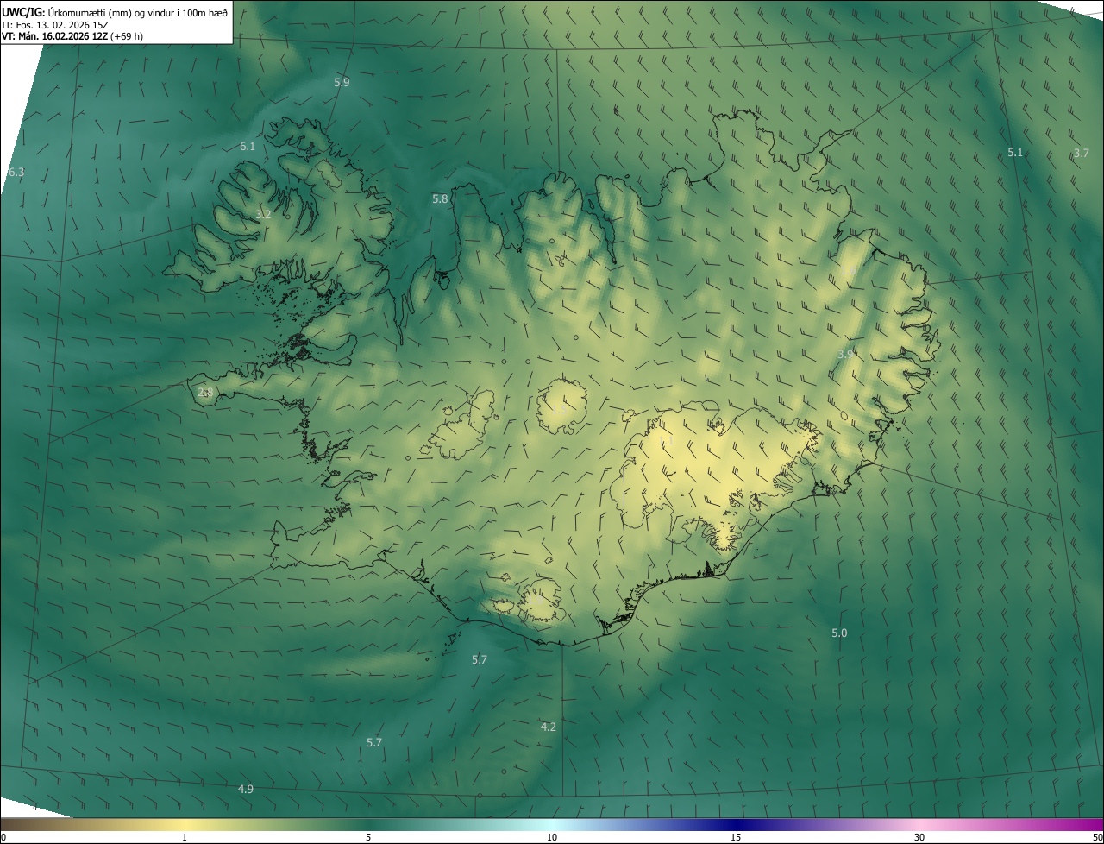
Task: Click the 6.3 value label on the map
Action: [x=16, y=172]
